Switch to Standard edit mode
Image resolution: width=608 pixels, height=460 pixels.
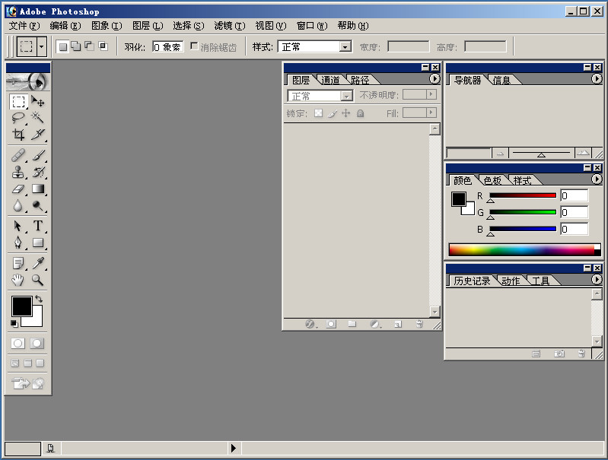click(18, 344)
